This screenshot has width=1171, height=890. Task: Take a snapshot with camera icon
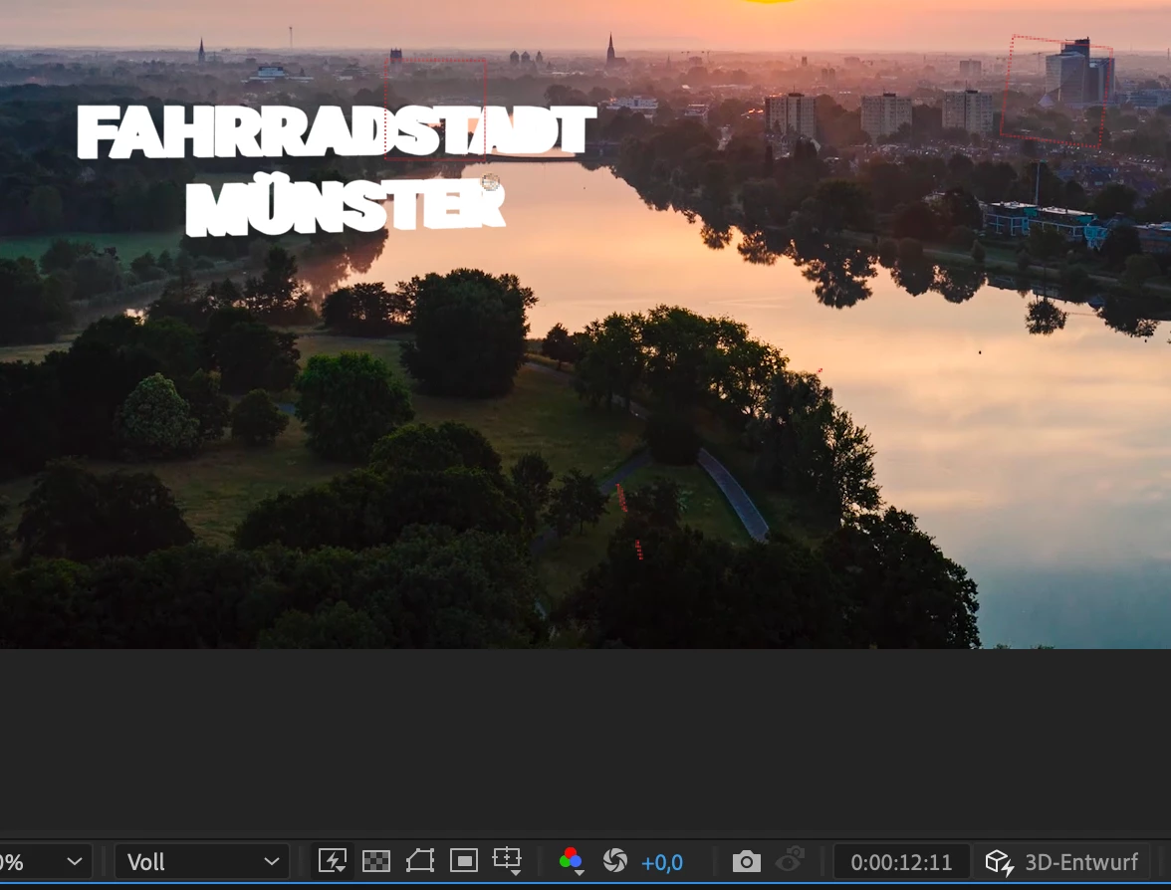746,862
